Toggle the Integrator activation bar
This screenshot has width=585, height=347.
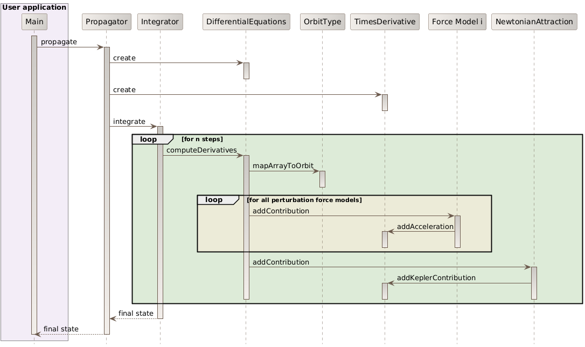point(160,216)
